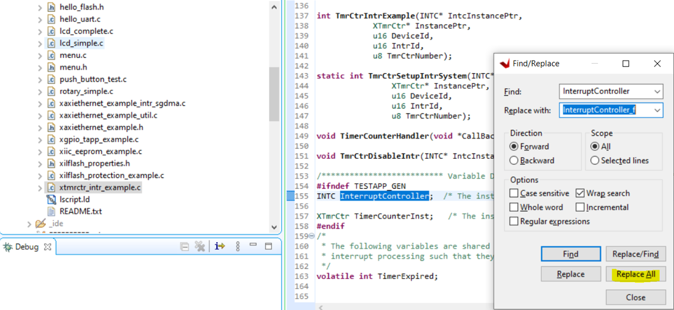Select the hello_flash.h file icon
The image size is (674, 310).
(51, 7)
